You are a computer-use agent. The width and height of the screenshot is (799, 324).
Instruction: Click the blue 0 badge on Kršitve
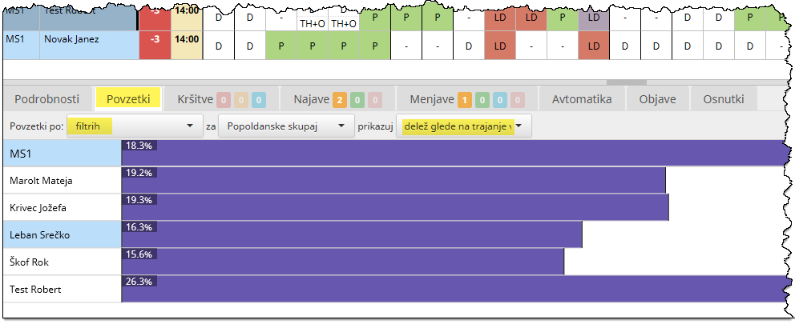(257, 100)
